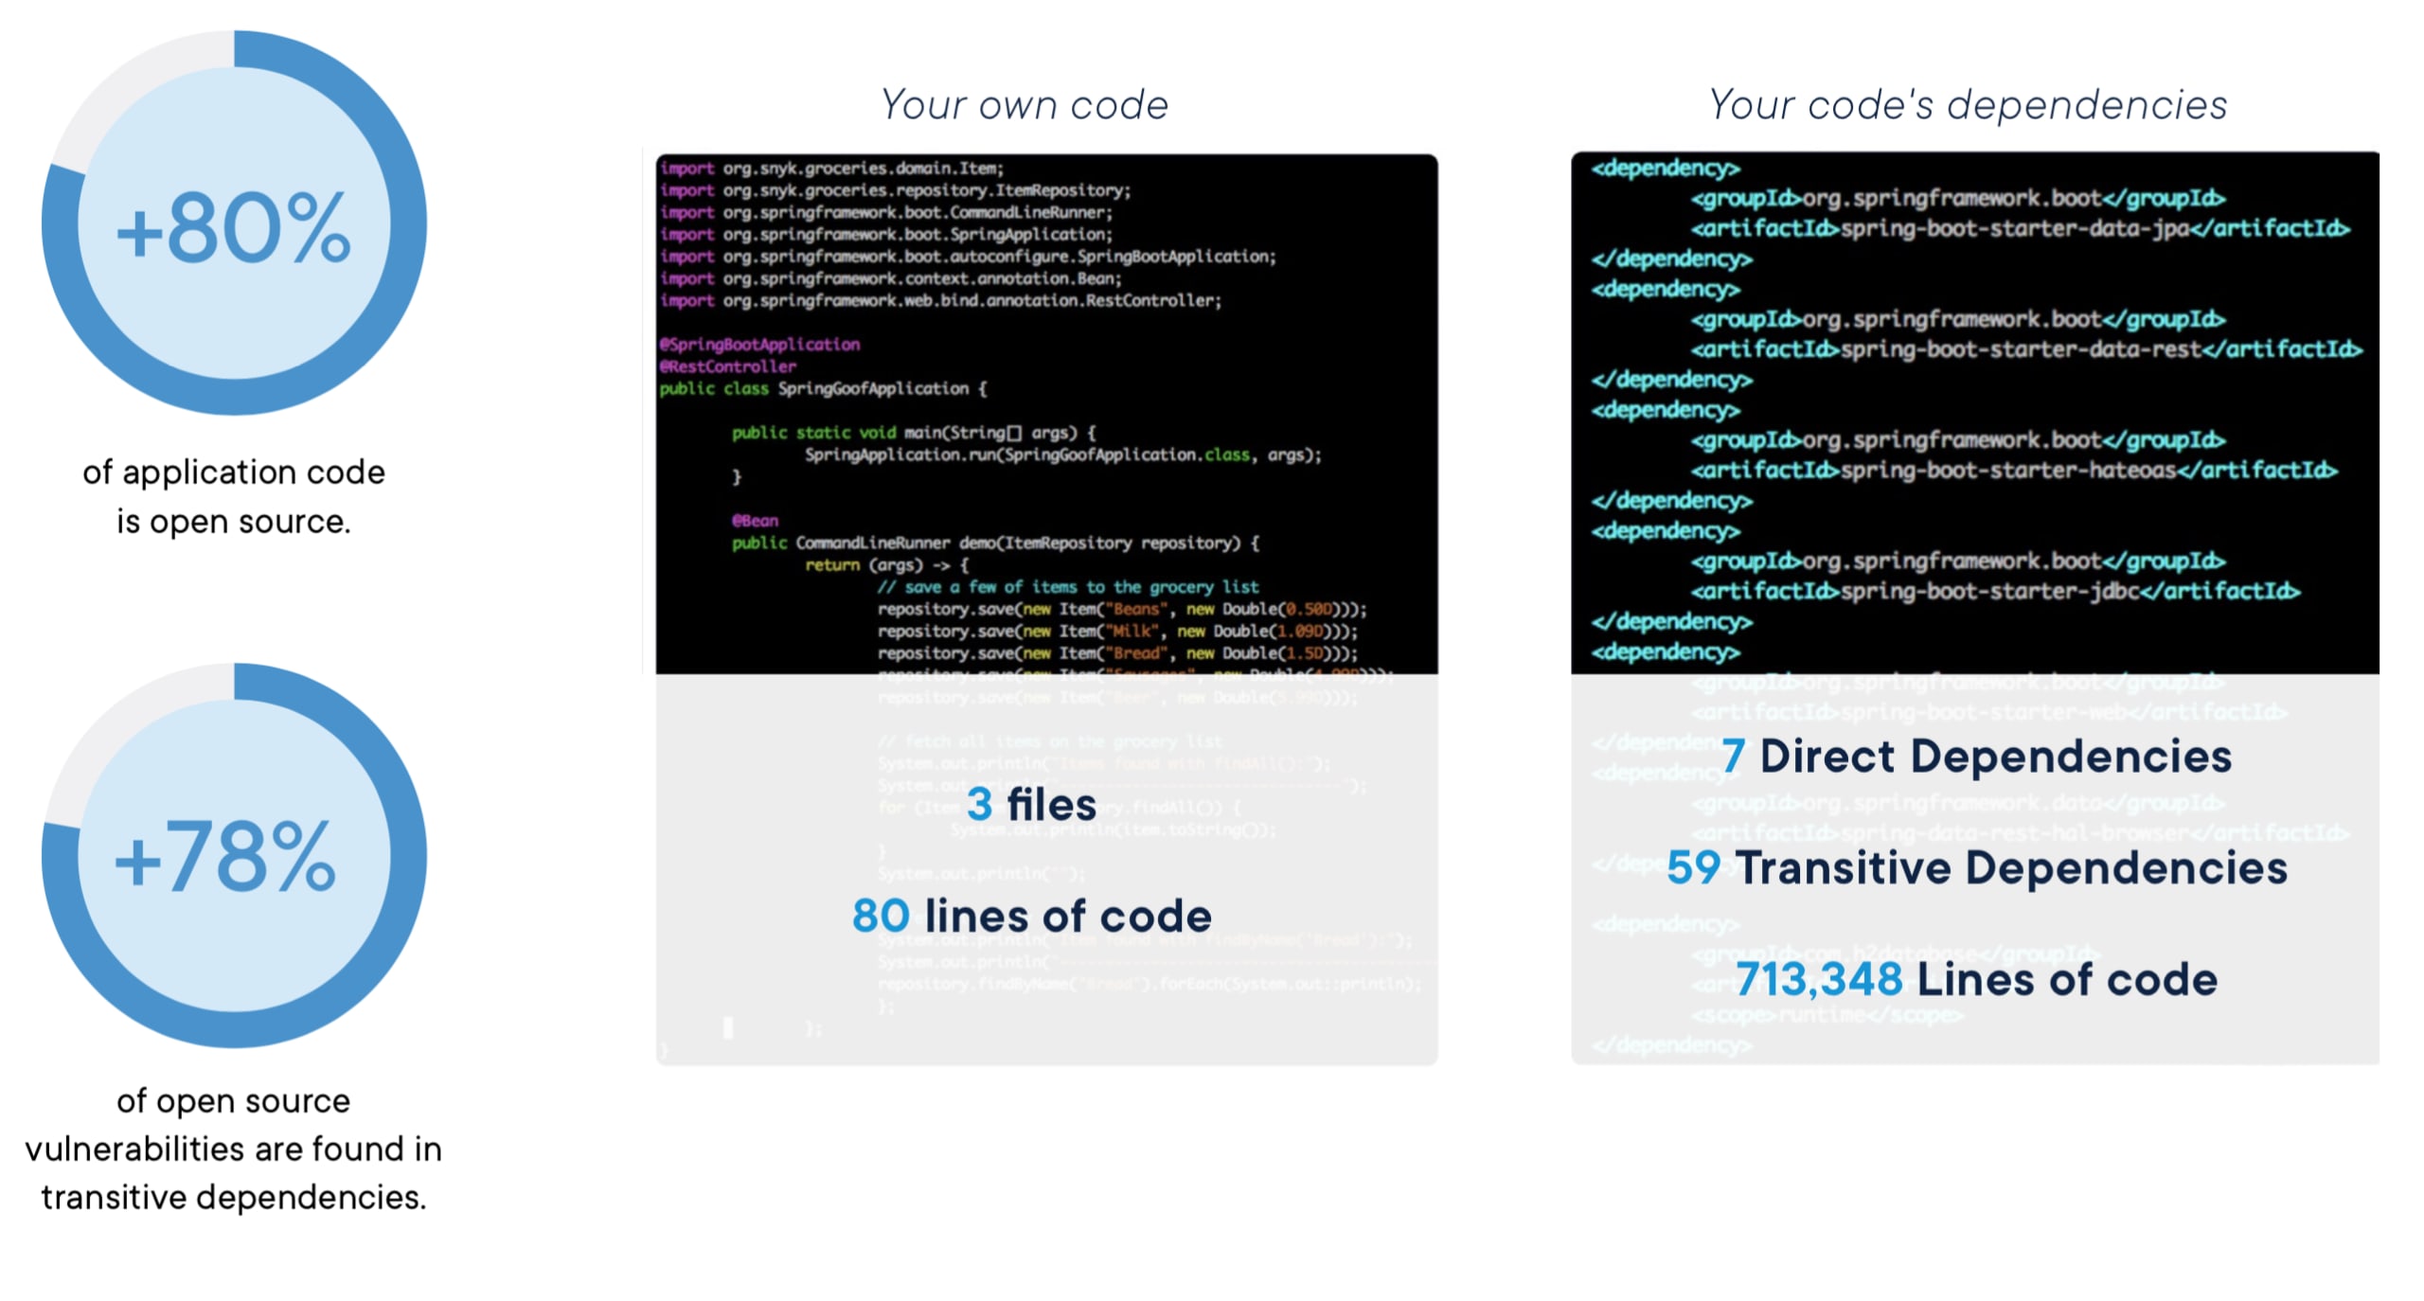Click the spring-boot-starter-hateoas artifactId line
The height and width of the screenshot is (1301, 2424).
2014,471
